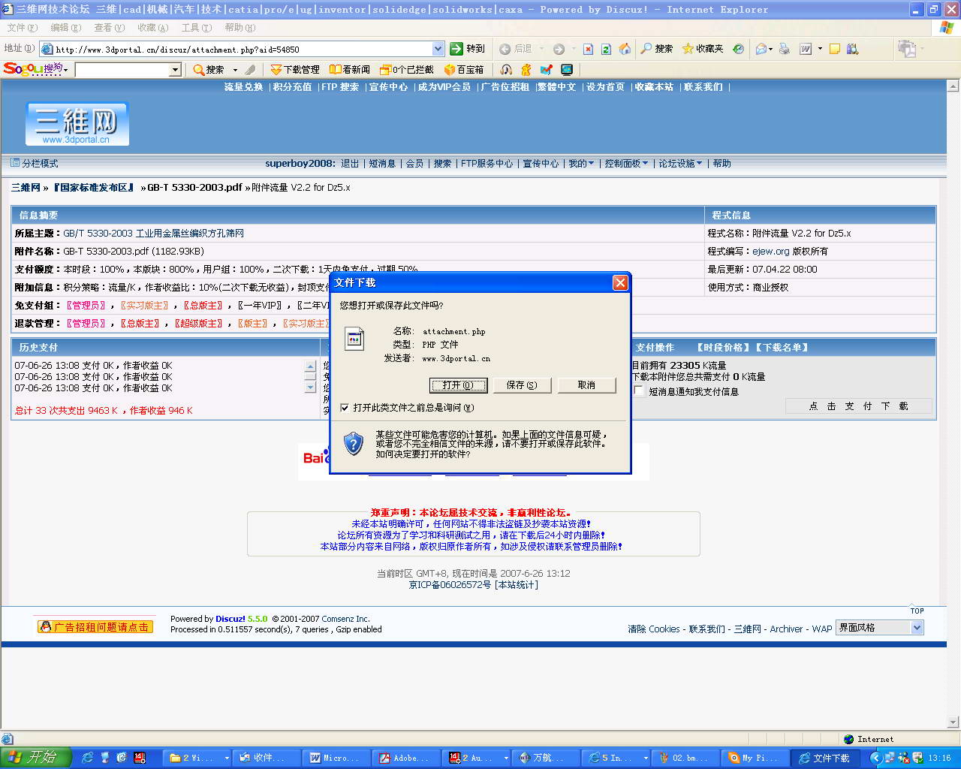This screenshot has width=961, height=769.
Task: Open IE Search (搜索) toolbar button
Action: coord(657,49)
